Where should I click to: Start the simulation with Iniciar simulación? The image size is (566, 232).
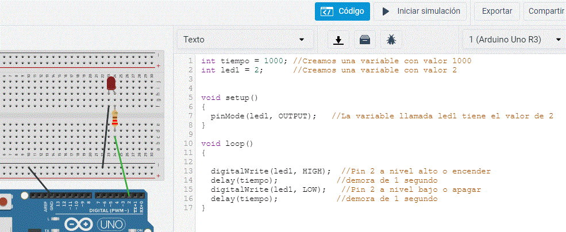(420, 11)
